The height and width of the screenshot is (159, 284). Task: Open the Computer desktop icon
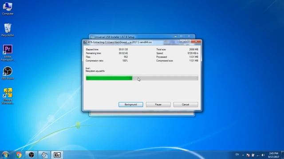8,8
